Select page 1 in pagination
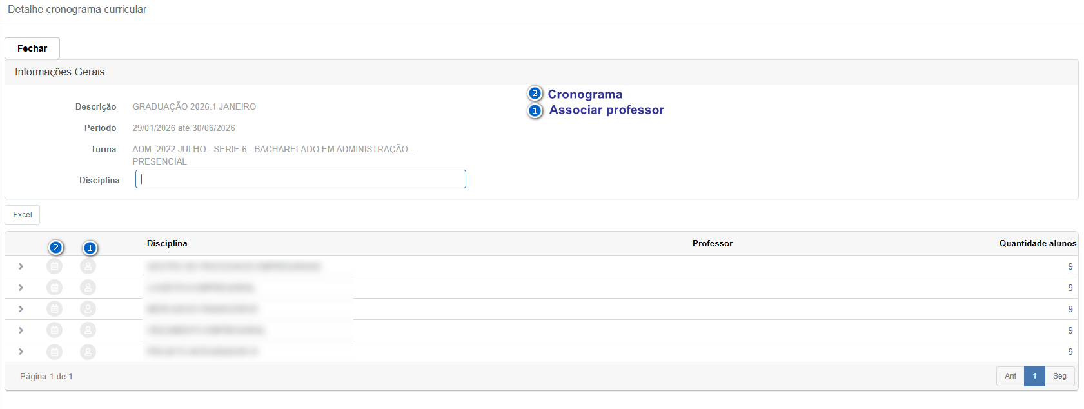This screenshot has height=409, width=1084. point(1034,376)
